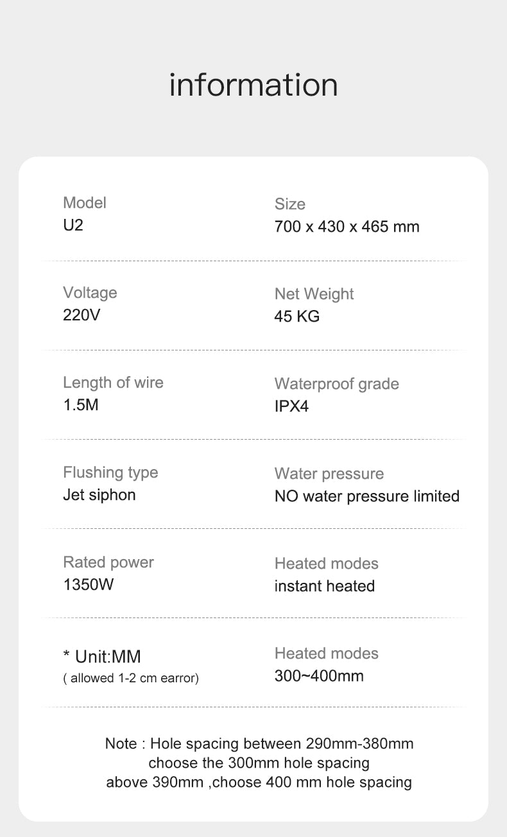Screen dimensions: 507x837
Task: Click the Flushing type label
Action: pyautogui.click(x=110, y=472)
